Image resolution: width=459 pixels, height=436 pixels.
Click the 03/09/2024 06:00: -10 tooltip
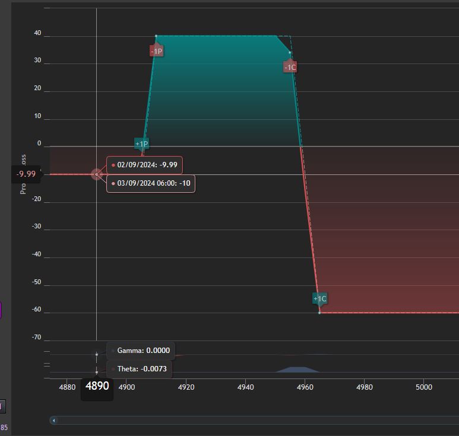pyautogui.click(x=151, y=183)
